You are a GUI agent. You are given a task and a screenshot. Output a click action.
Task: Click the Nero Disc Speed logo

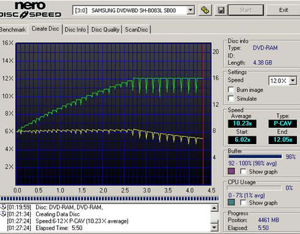click(x=31, y=10)
